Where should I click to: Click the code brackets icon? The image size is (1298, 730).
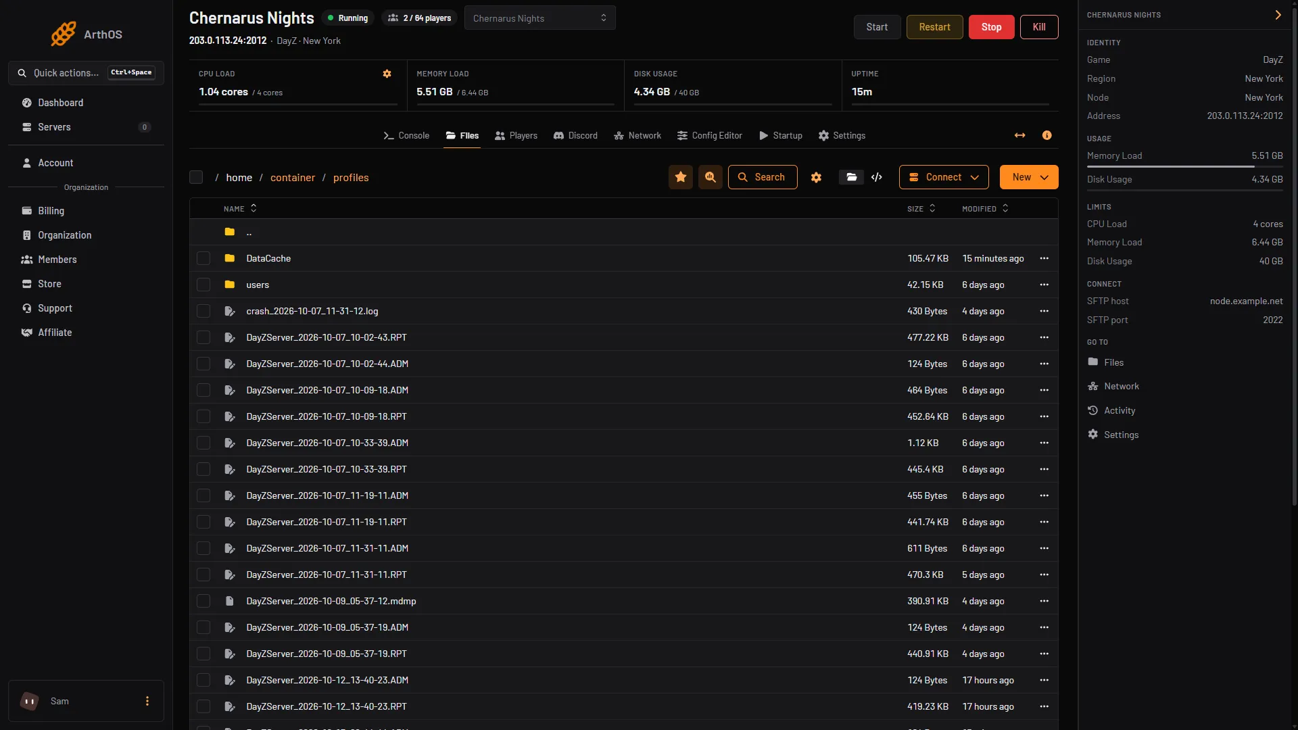tap(877, 177)
